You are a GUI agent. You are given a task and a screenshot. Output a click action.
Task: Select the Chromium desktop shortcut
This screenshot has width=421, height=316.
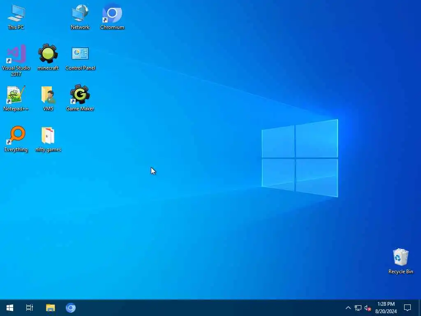[x=112, y=16]
